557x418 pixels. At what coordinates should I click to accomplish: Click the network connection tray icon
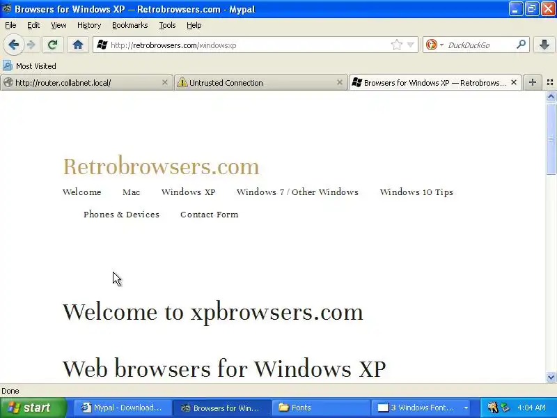[x=505, y=408]
